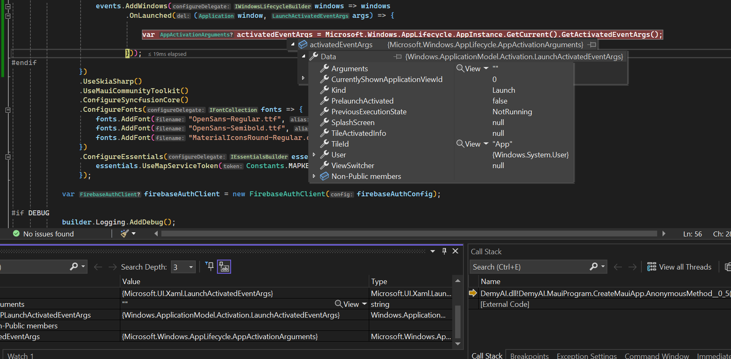Open the code cleanup broom icon
Screen dimensions: 731x359
pos(124,234)
